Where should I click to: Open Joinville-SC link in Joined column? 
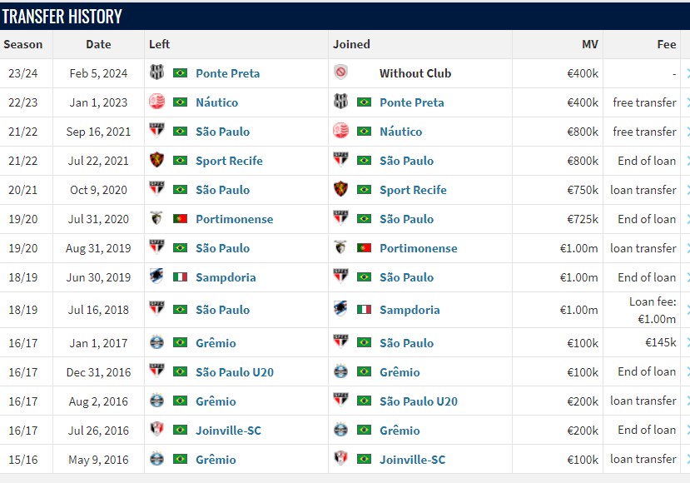tap(412, 460)
